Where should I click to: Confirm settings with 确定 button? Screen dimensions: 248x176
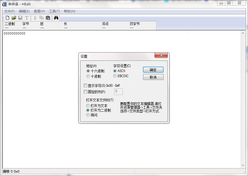click(153, 70)
